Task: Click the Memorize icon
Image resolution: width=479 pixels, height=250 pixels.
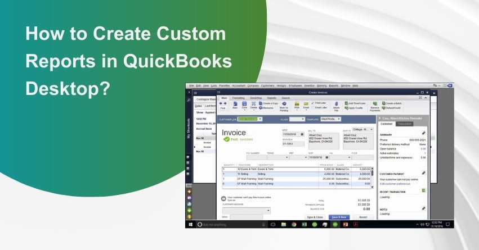Action: (261, 108)
